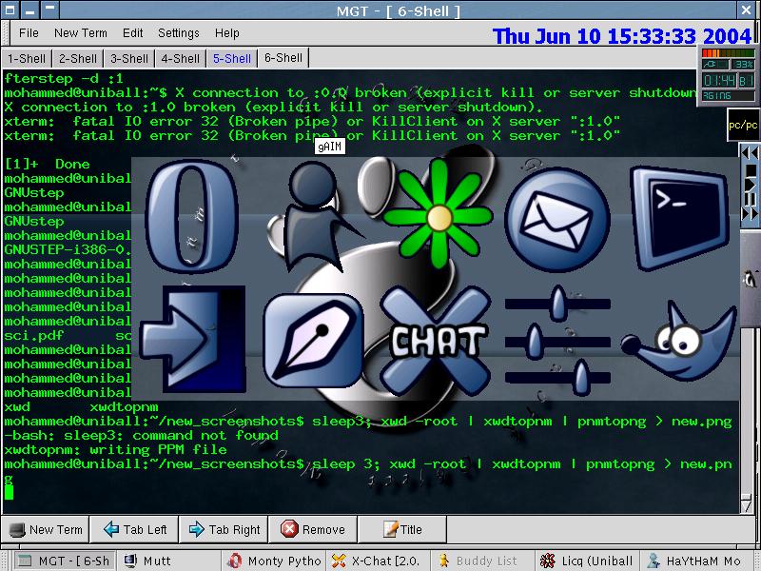Viewport: 761px width, 571px height.
Task: Launch the green ICQ flower icon
Action: pyautogui.click(x=439, y=212)
